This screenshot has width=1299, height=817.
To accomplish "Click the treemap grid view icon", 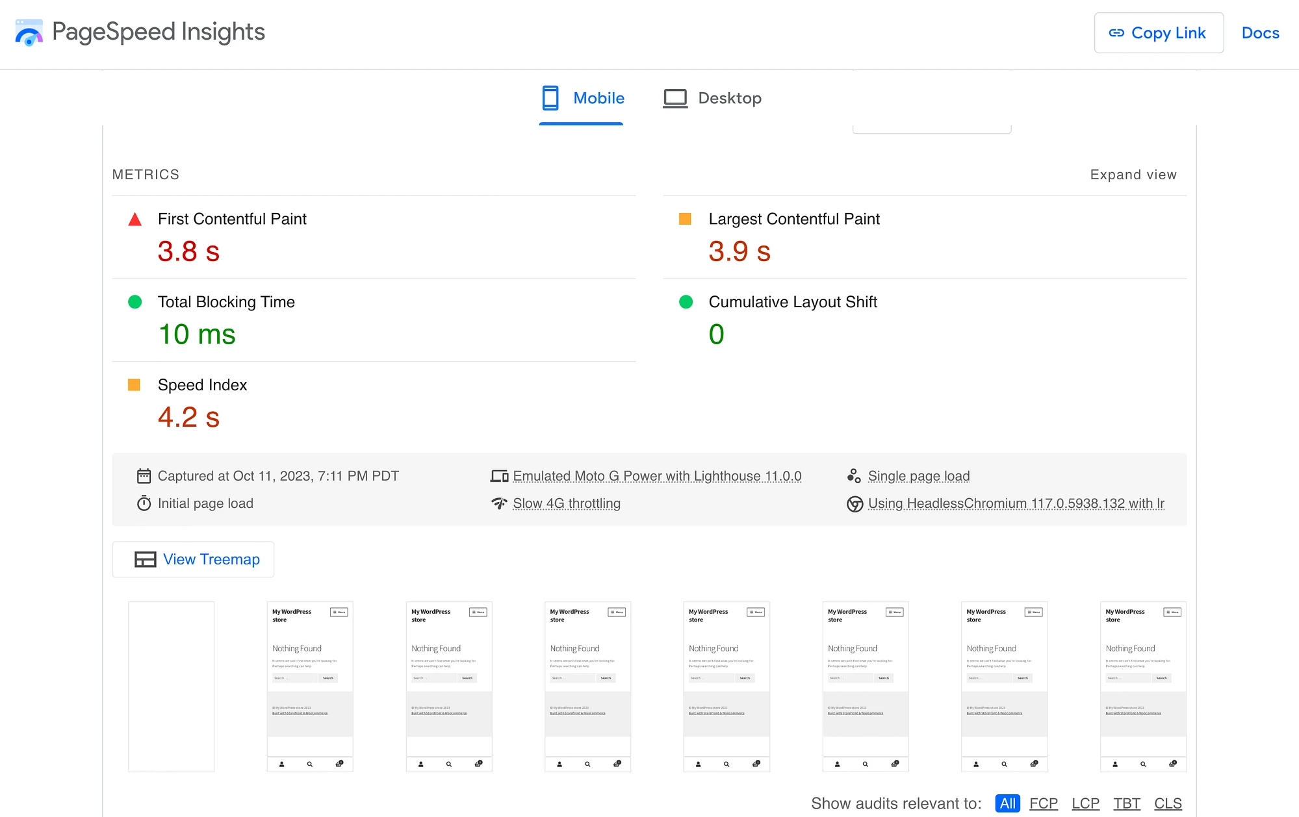I will point(146,559).
